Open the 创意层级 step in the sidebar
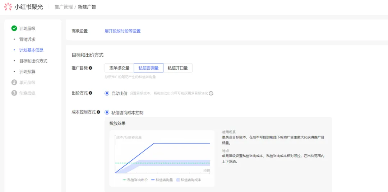388x192 pixels. 27,93
